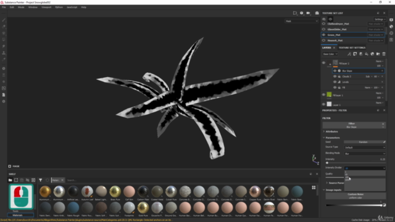The image size is (395, 222).
Task: Toggle visibility of Clouds 3 effect
Action: click(335, 76)
